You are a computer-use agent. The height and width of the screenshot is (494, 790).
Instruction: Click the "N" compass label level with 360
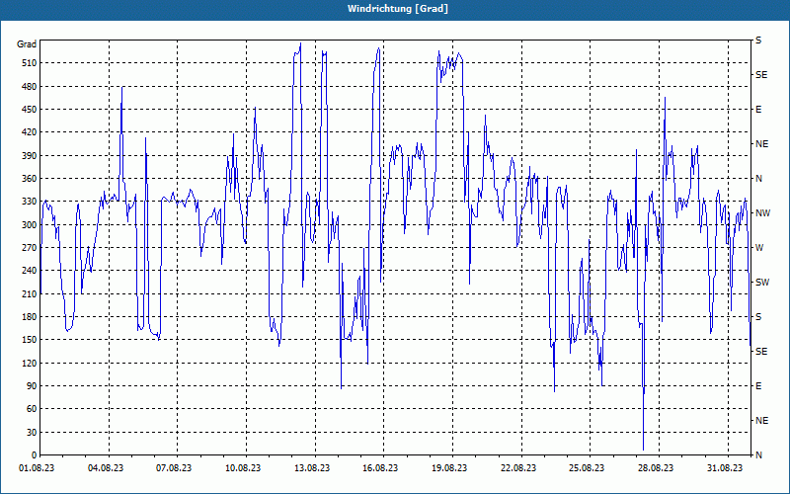coord(759,179)
